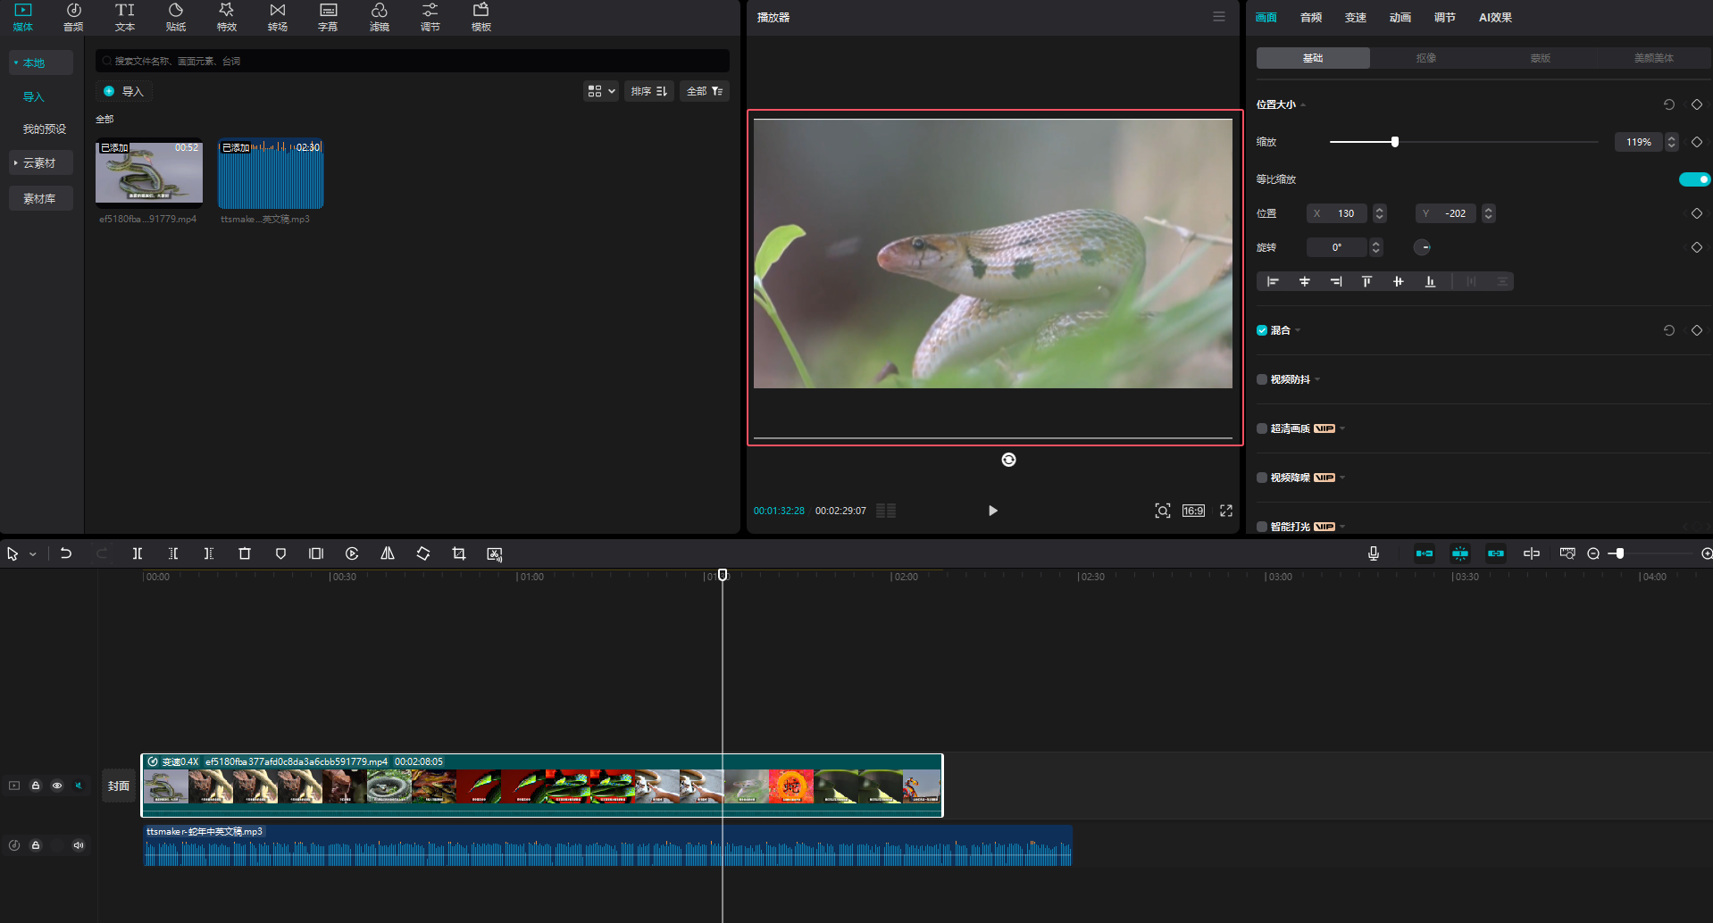
Task: Open the 特效 effects panel
Action: pyautogui.click(x=227, y=17)
